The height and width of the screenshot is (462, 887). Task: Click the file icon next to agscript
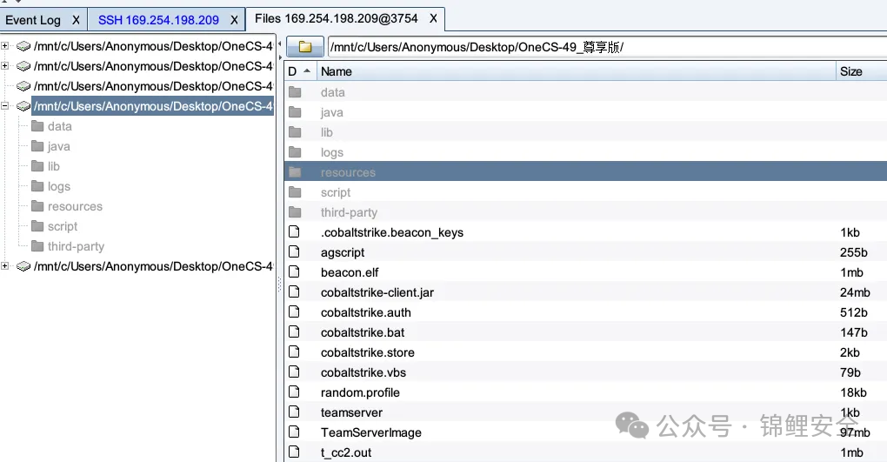[x=294, y=252]
